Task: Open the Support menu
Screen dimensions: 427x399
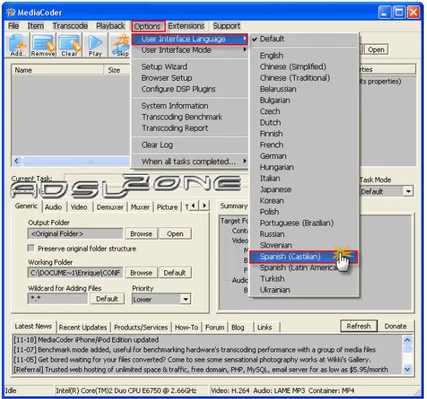Action: (227, 26)
